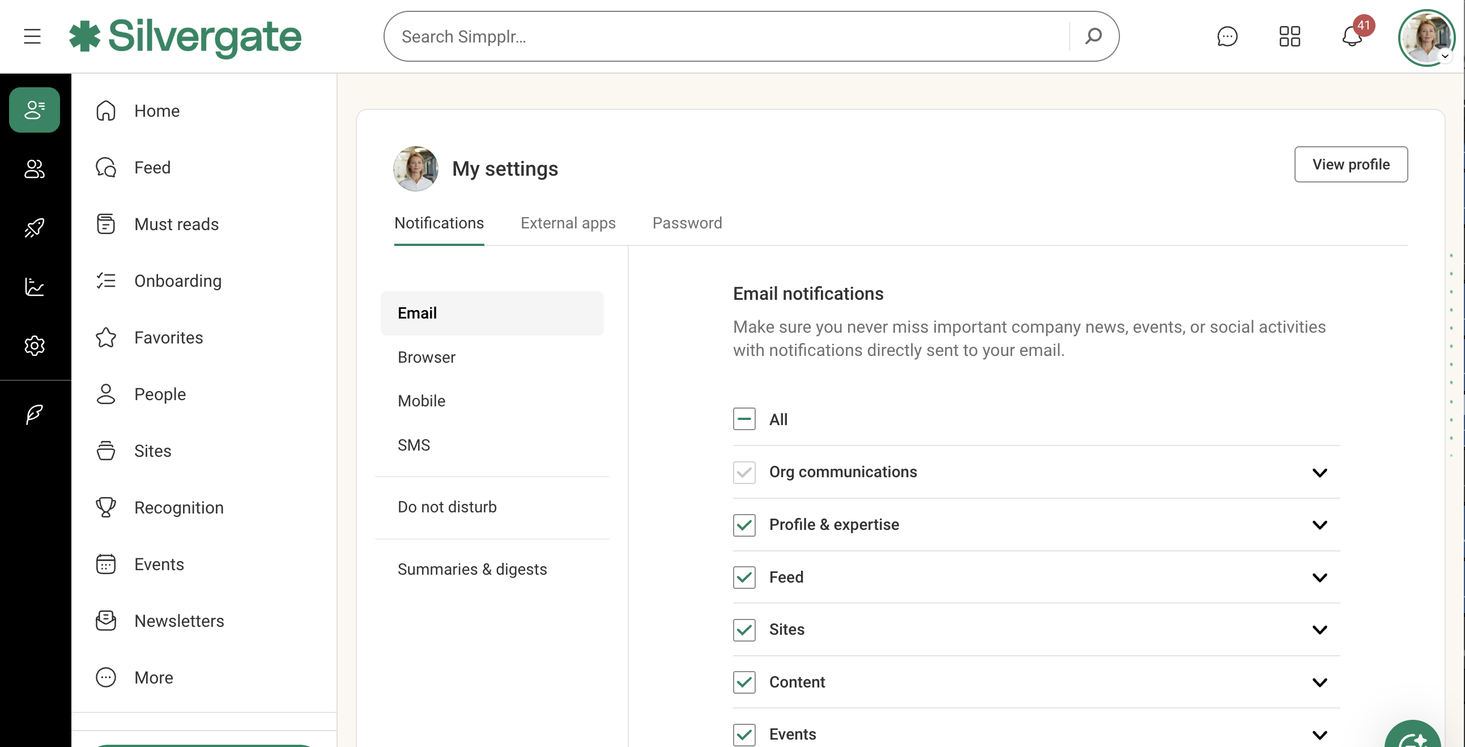Open the notifications bell icon
The height and width of the screenshot is (747, 1465).
coord(1352,37)
